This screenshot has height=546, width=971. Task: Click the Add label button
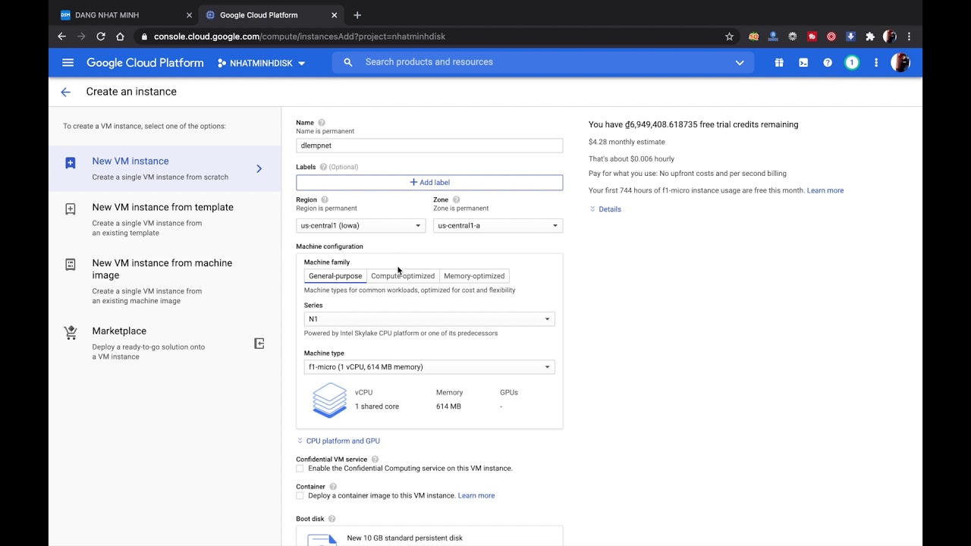pos(429,183)
